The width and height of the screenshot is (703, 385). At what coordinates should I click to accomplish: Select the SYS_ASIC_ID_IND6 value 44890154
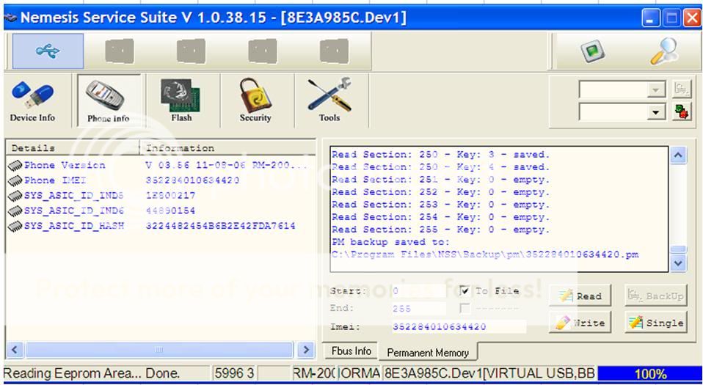coord(170,210)
